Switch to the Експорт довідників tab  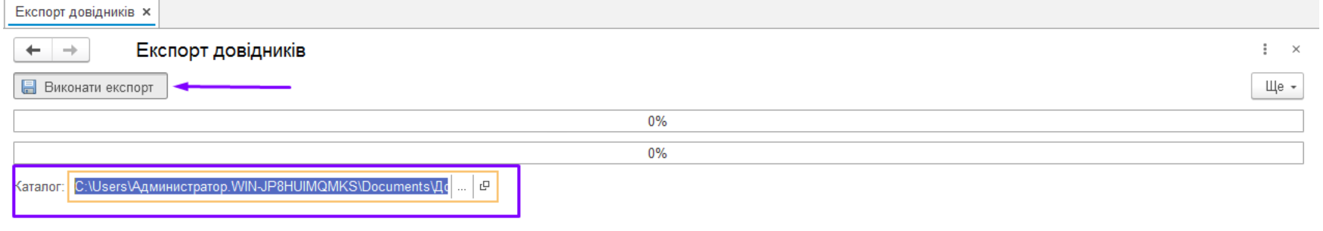(75, 12)
